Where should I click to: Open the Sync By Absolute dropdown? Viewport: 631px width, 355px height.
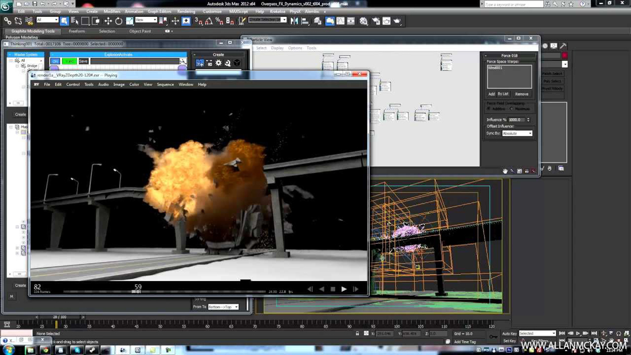click(517, 133)
